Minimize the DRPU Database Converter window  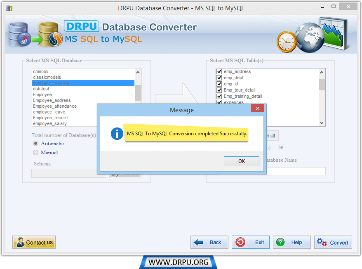coord(322,7)
